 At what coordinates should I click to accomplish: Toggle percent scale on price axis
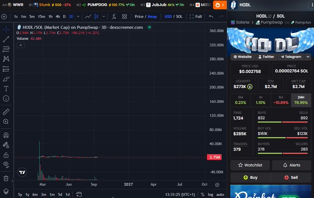coord(203,194)
